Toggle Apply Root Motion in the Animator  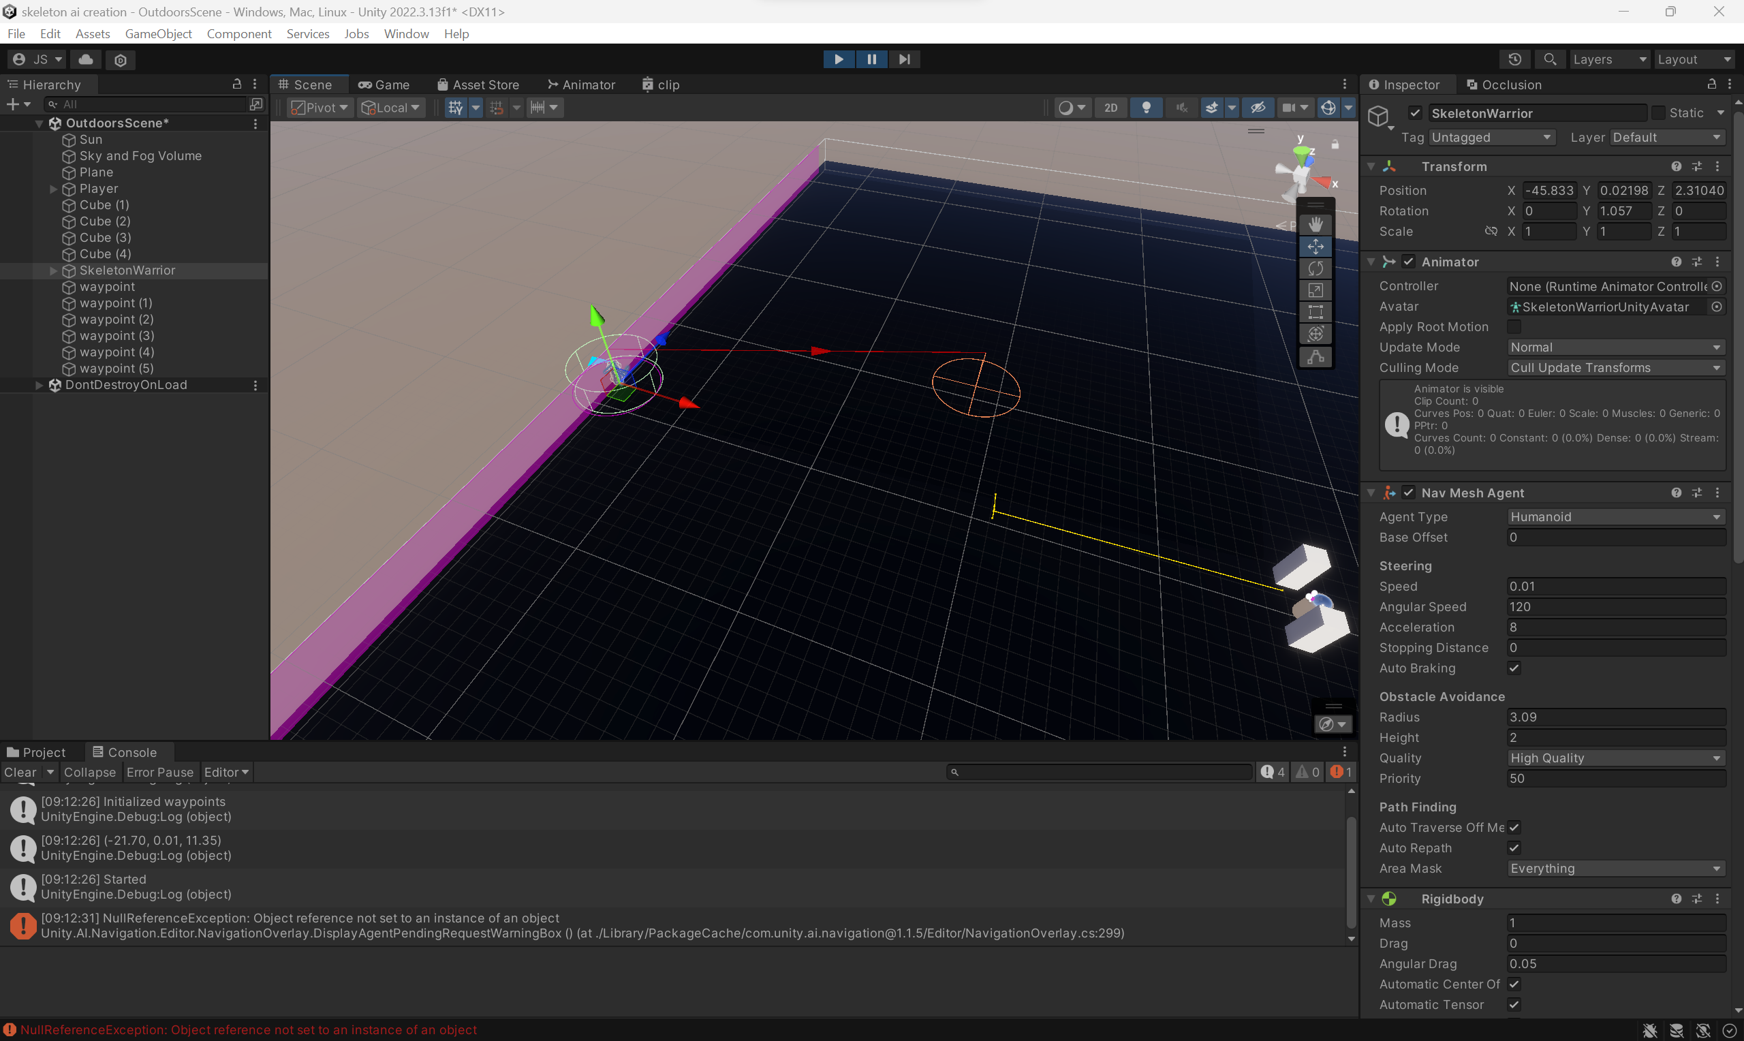[1514, 326]
